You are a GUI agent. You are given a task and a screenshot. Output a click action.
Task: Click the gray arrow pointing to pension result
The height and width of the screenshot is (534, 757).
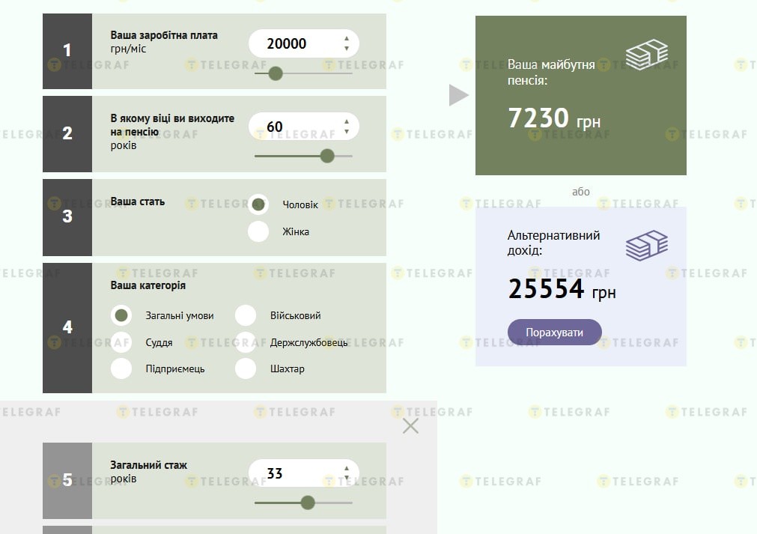(x=458, y=95)
